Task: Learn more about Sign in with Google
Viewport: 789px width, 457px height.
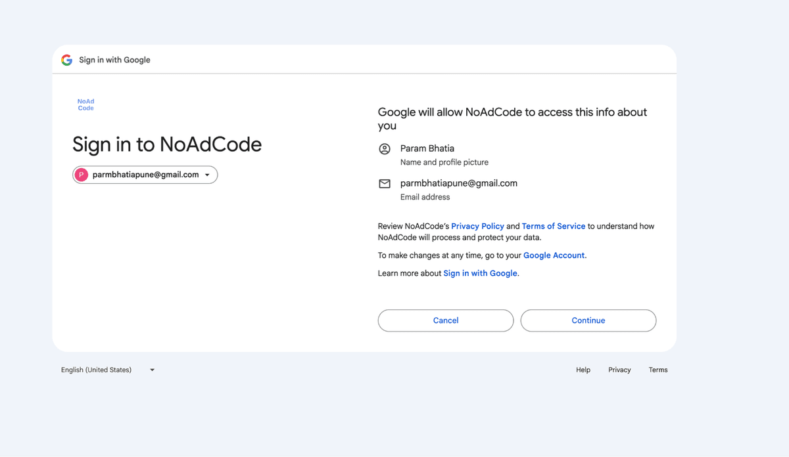Action: coord(480,272)
